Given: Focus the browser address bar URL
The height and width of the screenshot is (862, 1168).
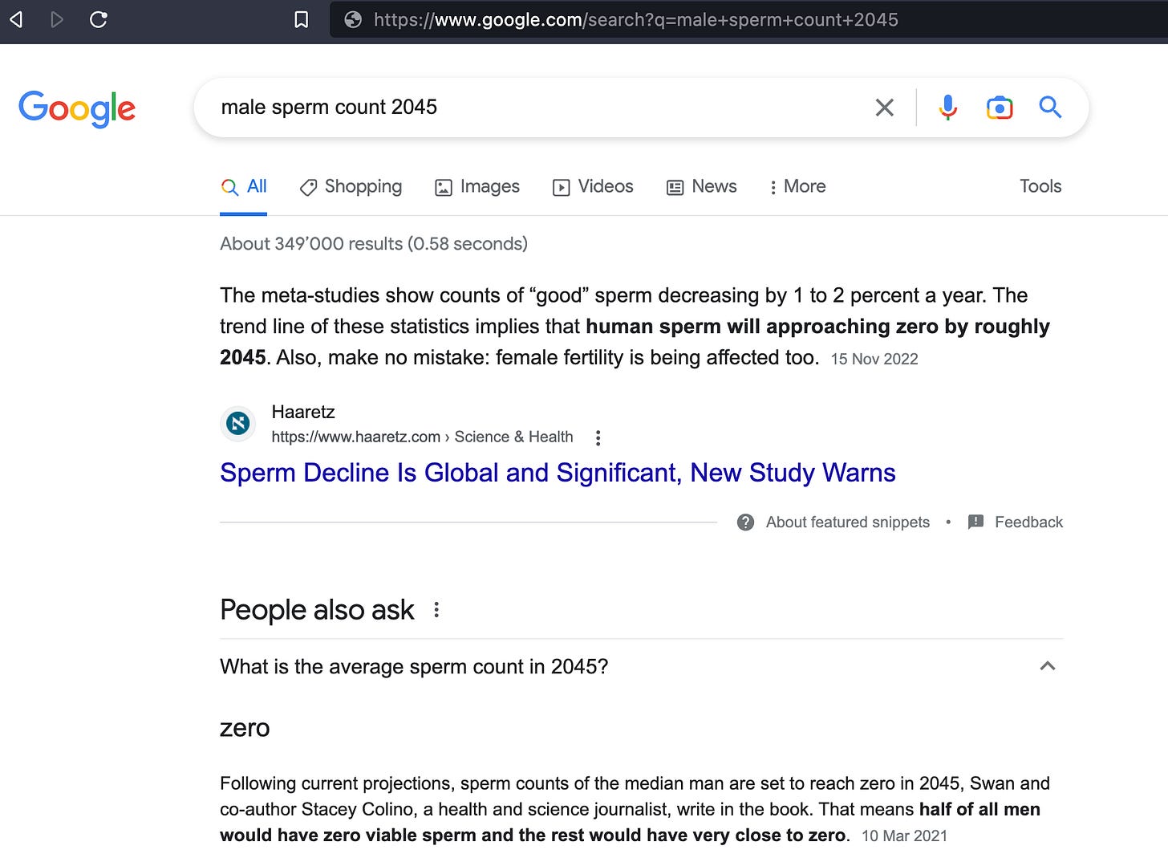Looking at the screenshot, I should pos(635,19).
